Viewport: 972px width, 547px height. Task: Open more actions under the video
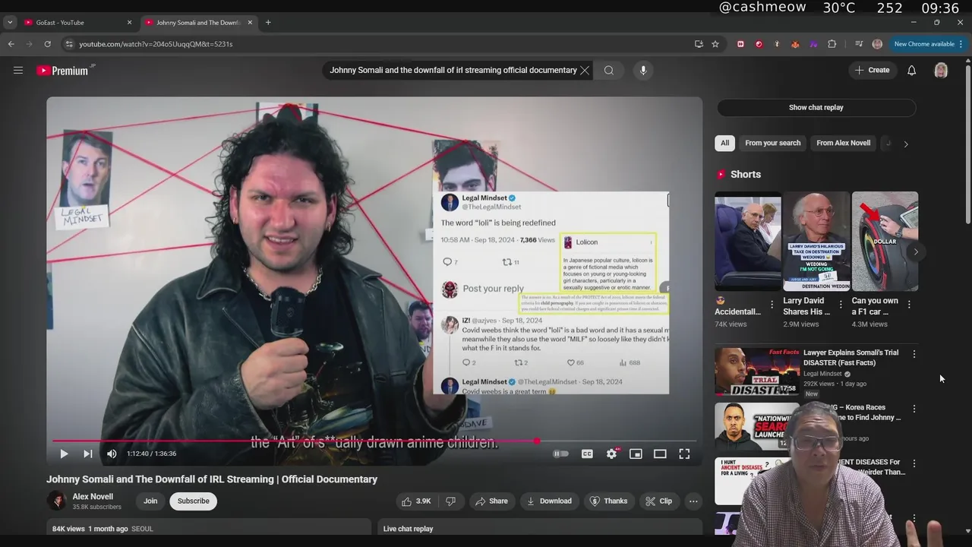693,501
